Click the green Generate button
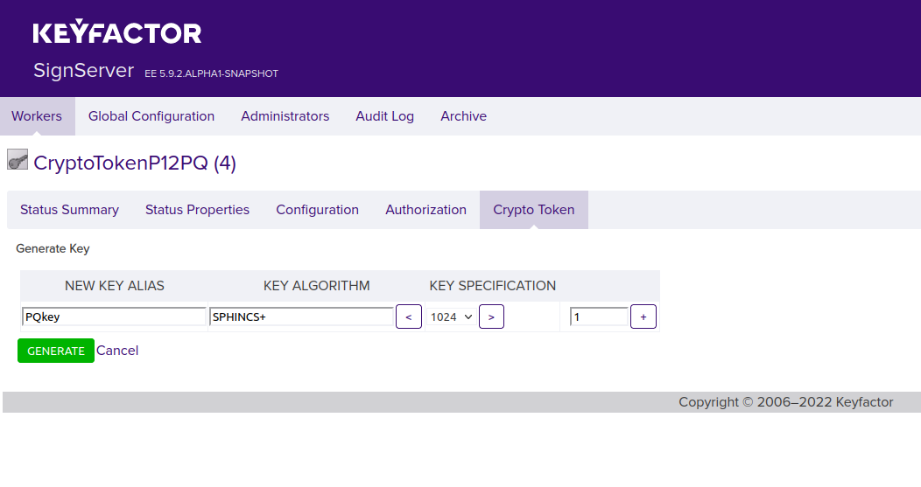This screenshot has width=921, height=487. (x=56, y=351)
